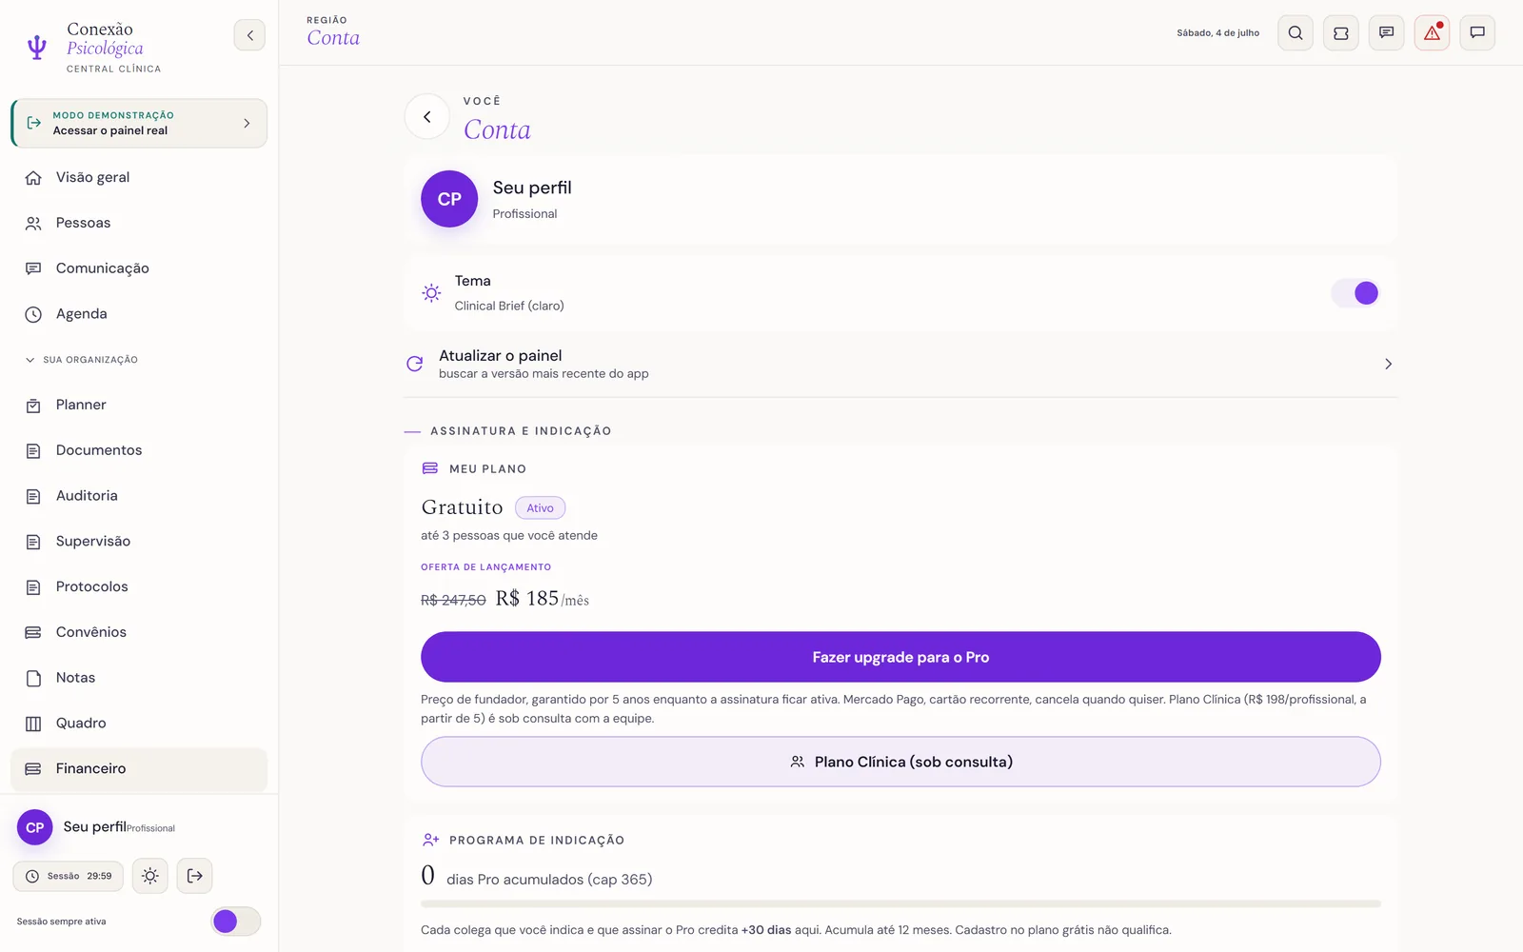Click the back arrow next to Conta heading
This screenshot has height=952, width=1523.
[x=427, y=117]
